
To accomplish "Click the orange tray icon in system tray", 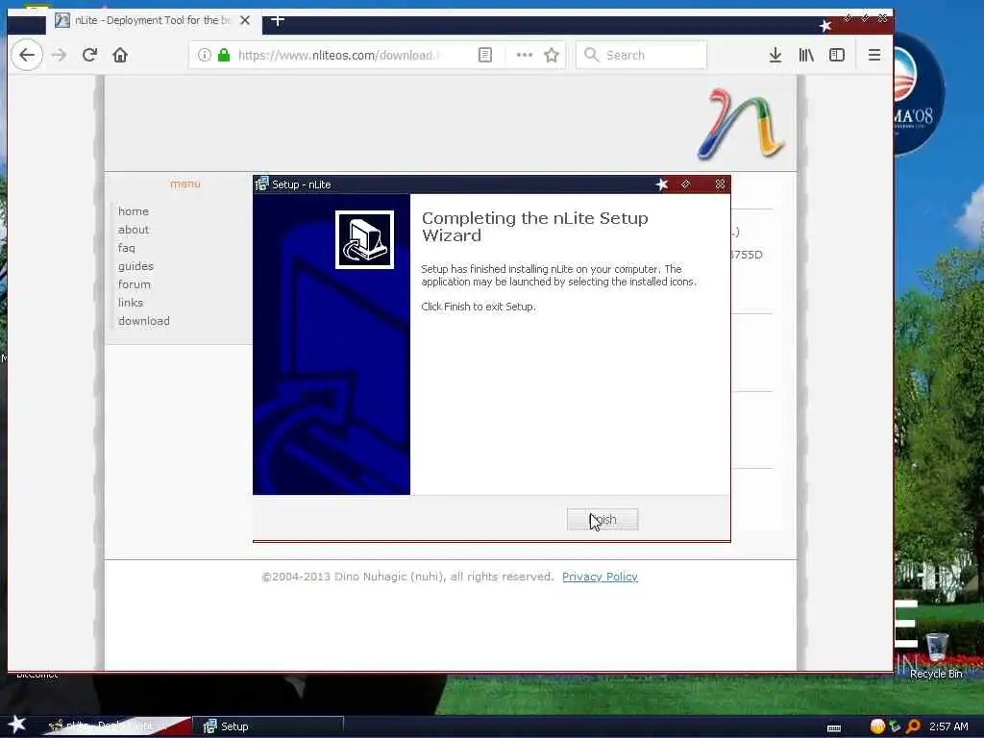I will [x=877, y=726].
